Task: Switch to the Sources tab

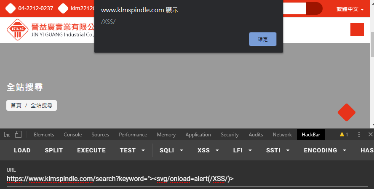Action: coord(100,135)
